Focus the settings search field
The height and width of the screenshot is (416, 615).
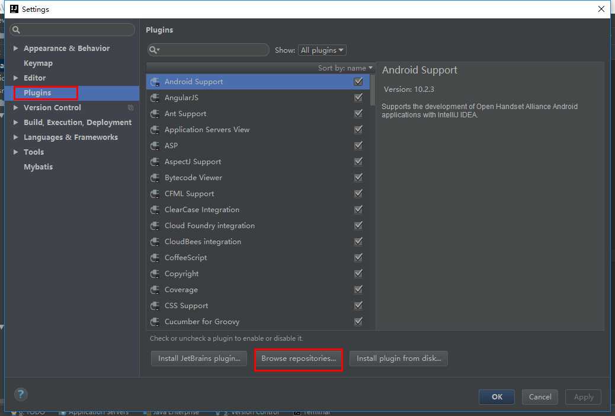pos(72,30)
